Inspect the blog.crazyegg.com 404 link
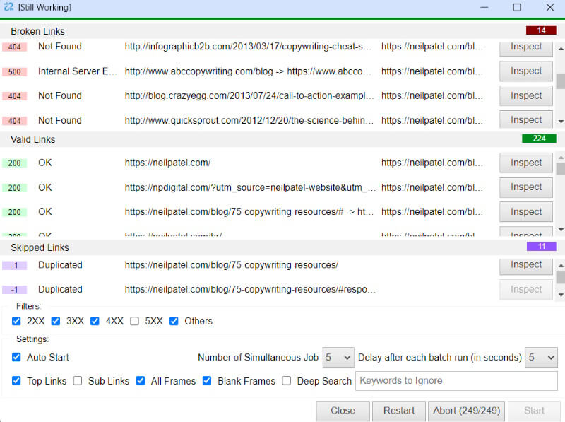Image resolution: width=565 pixels, height=422 pixels. tap(526, 95)
